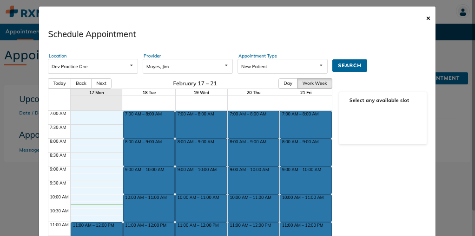
Task: Click the 10:30 AM time label
Action: (59, 211)
